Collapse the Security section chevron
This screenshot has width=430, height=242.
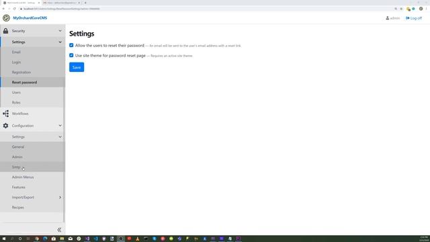60,31
